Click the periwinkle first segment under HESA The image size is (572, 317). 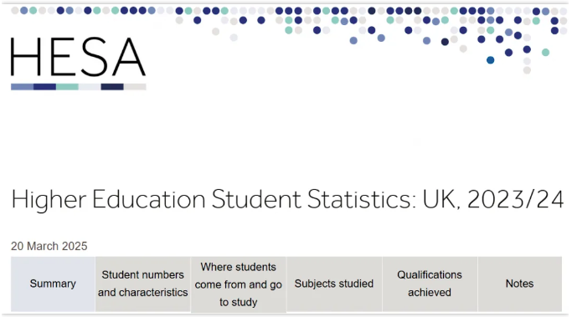click(x=23, y=87)
